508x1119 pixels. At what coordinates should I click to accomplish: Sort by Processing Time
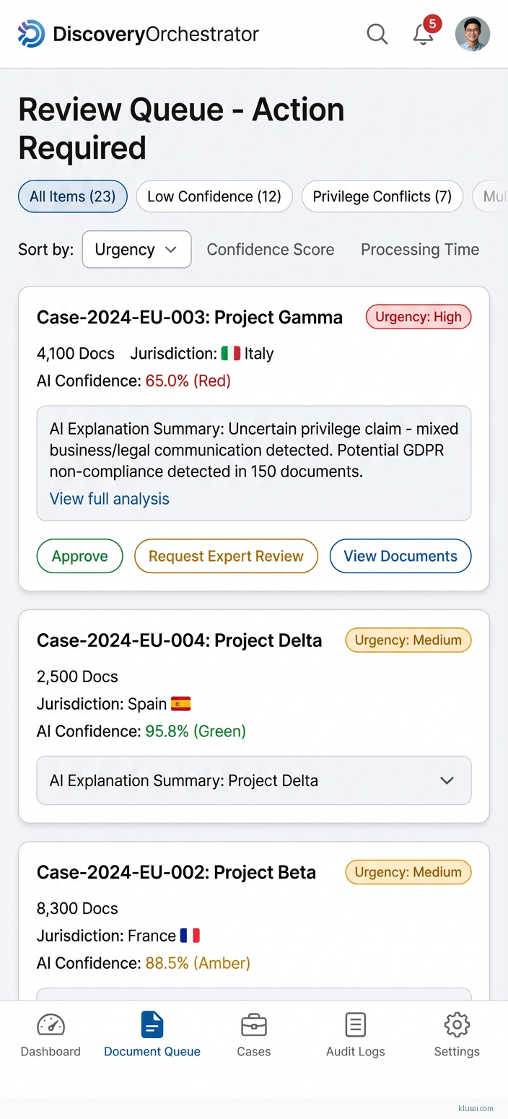click(x=420, y=250)
